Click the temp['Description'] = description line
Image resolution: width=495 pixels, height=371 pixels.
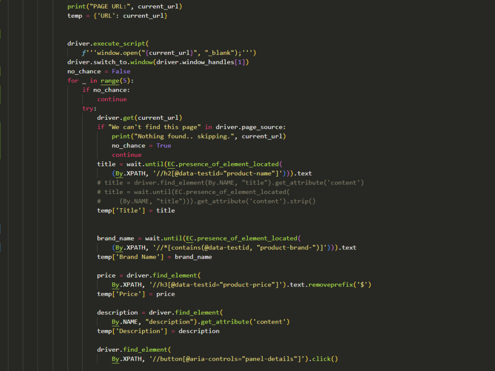158,331
